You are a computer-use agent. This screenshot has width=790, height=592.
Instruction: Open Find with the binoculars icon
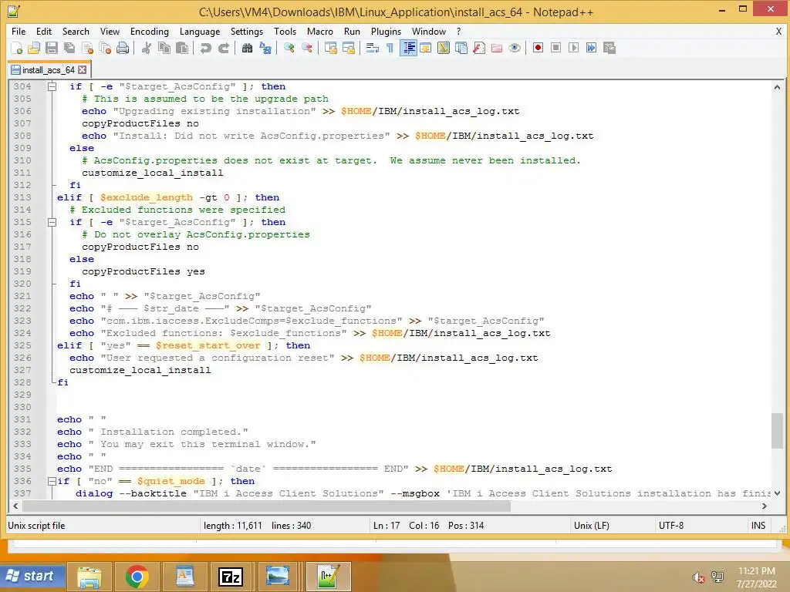[247, 48]
